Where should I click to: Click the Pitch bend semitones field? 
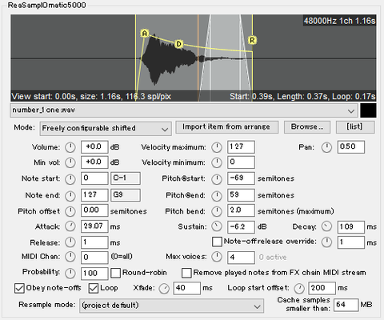241,210
